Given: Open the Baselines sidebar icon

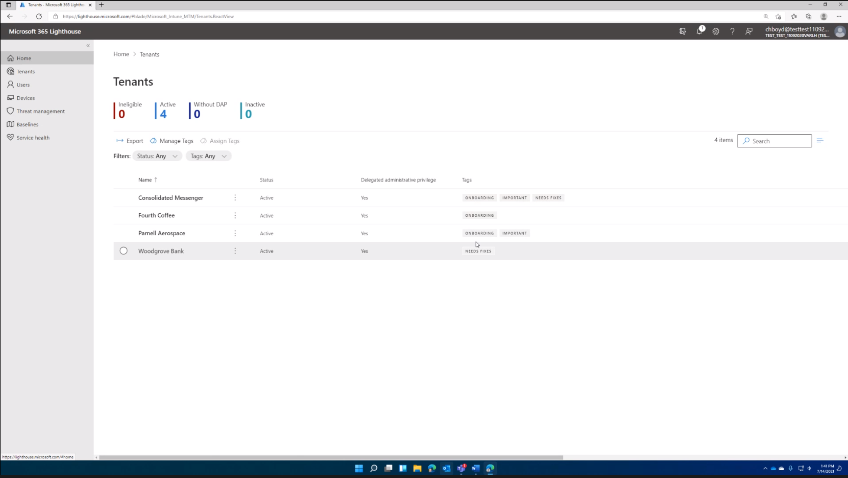Looking at the screenshot, I should click(10, 124).
